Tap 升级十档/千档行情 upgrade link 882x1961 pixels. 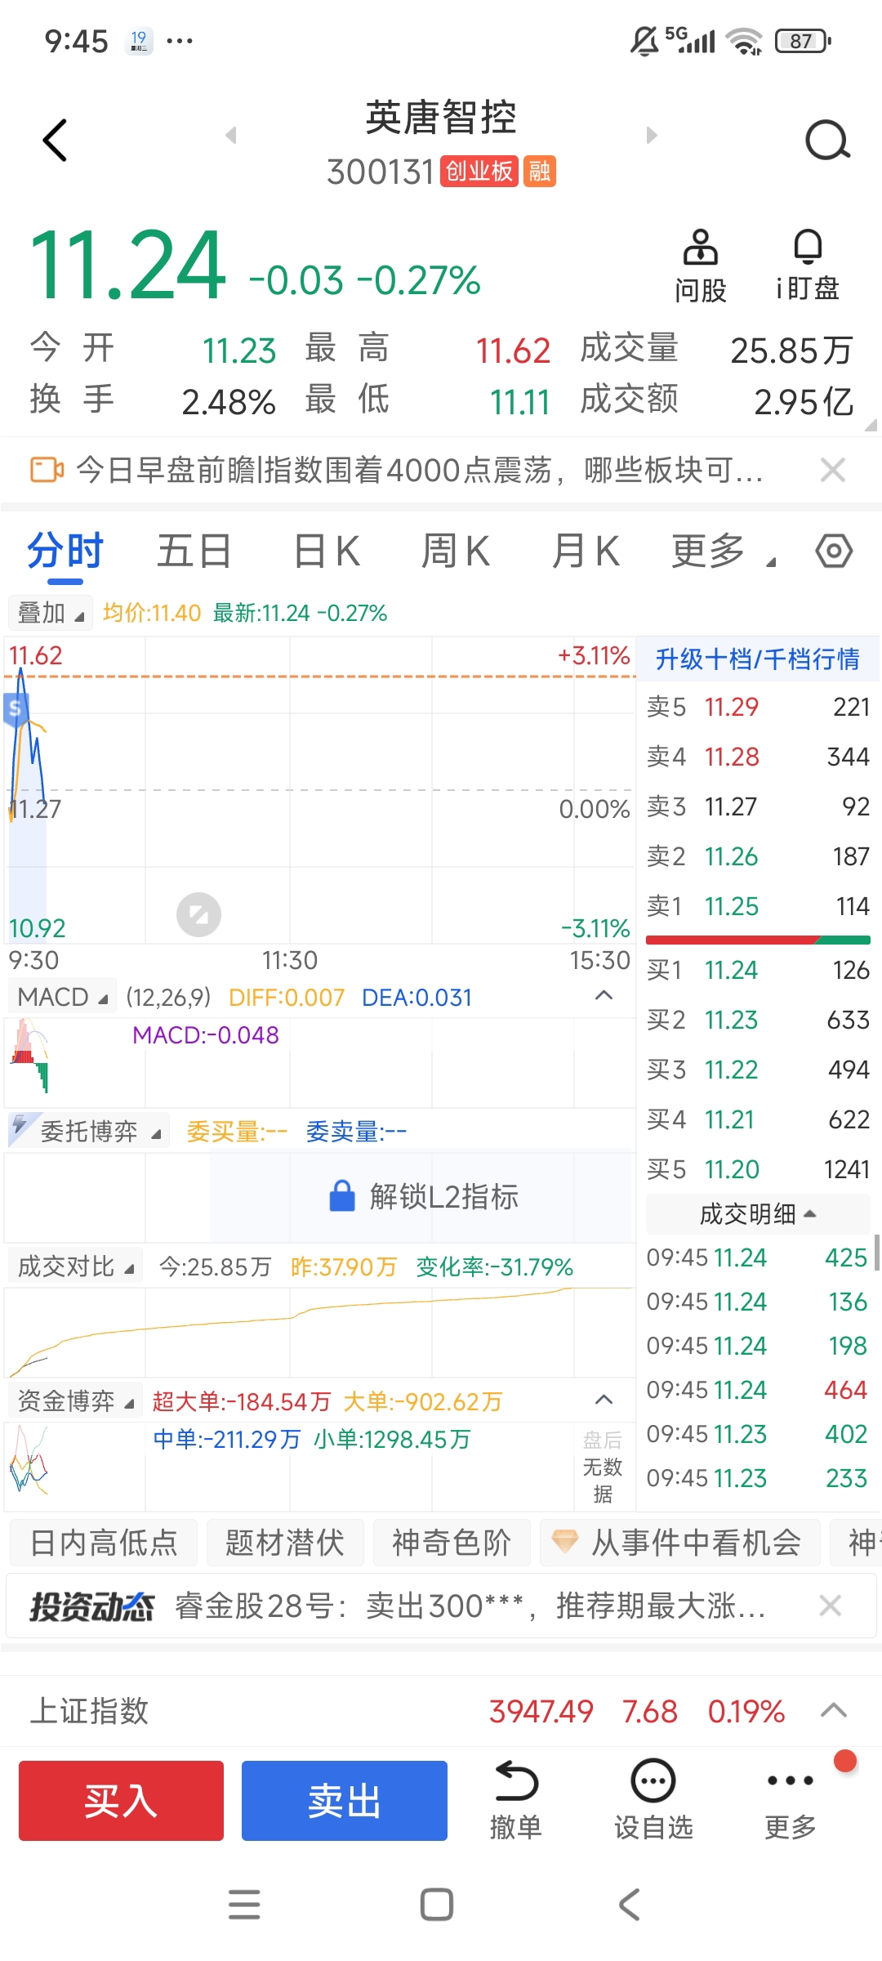click(757, 659)
